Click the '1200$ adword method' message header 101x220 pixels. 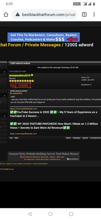(x=20, y=63)
